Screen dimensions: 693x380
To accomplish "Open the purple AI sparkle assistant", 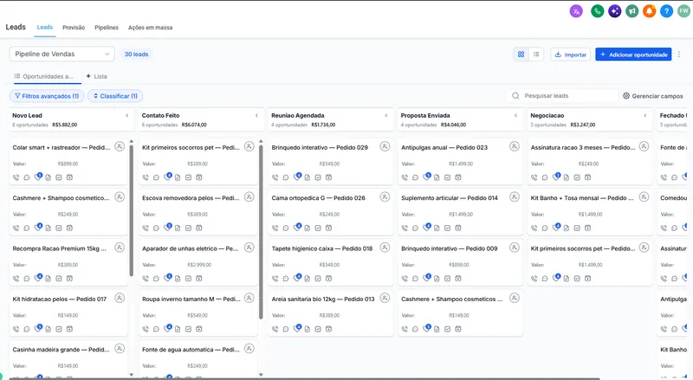I will click(x=614, y=11).
